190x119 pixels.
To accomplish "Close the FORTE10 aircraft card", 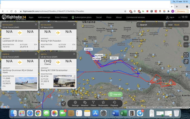I will [36, 54].
